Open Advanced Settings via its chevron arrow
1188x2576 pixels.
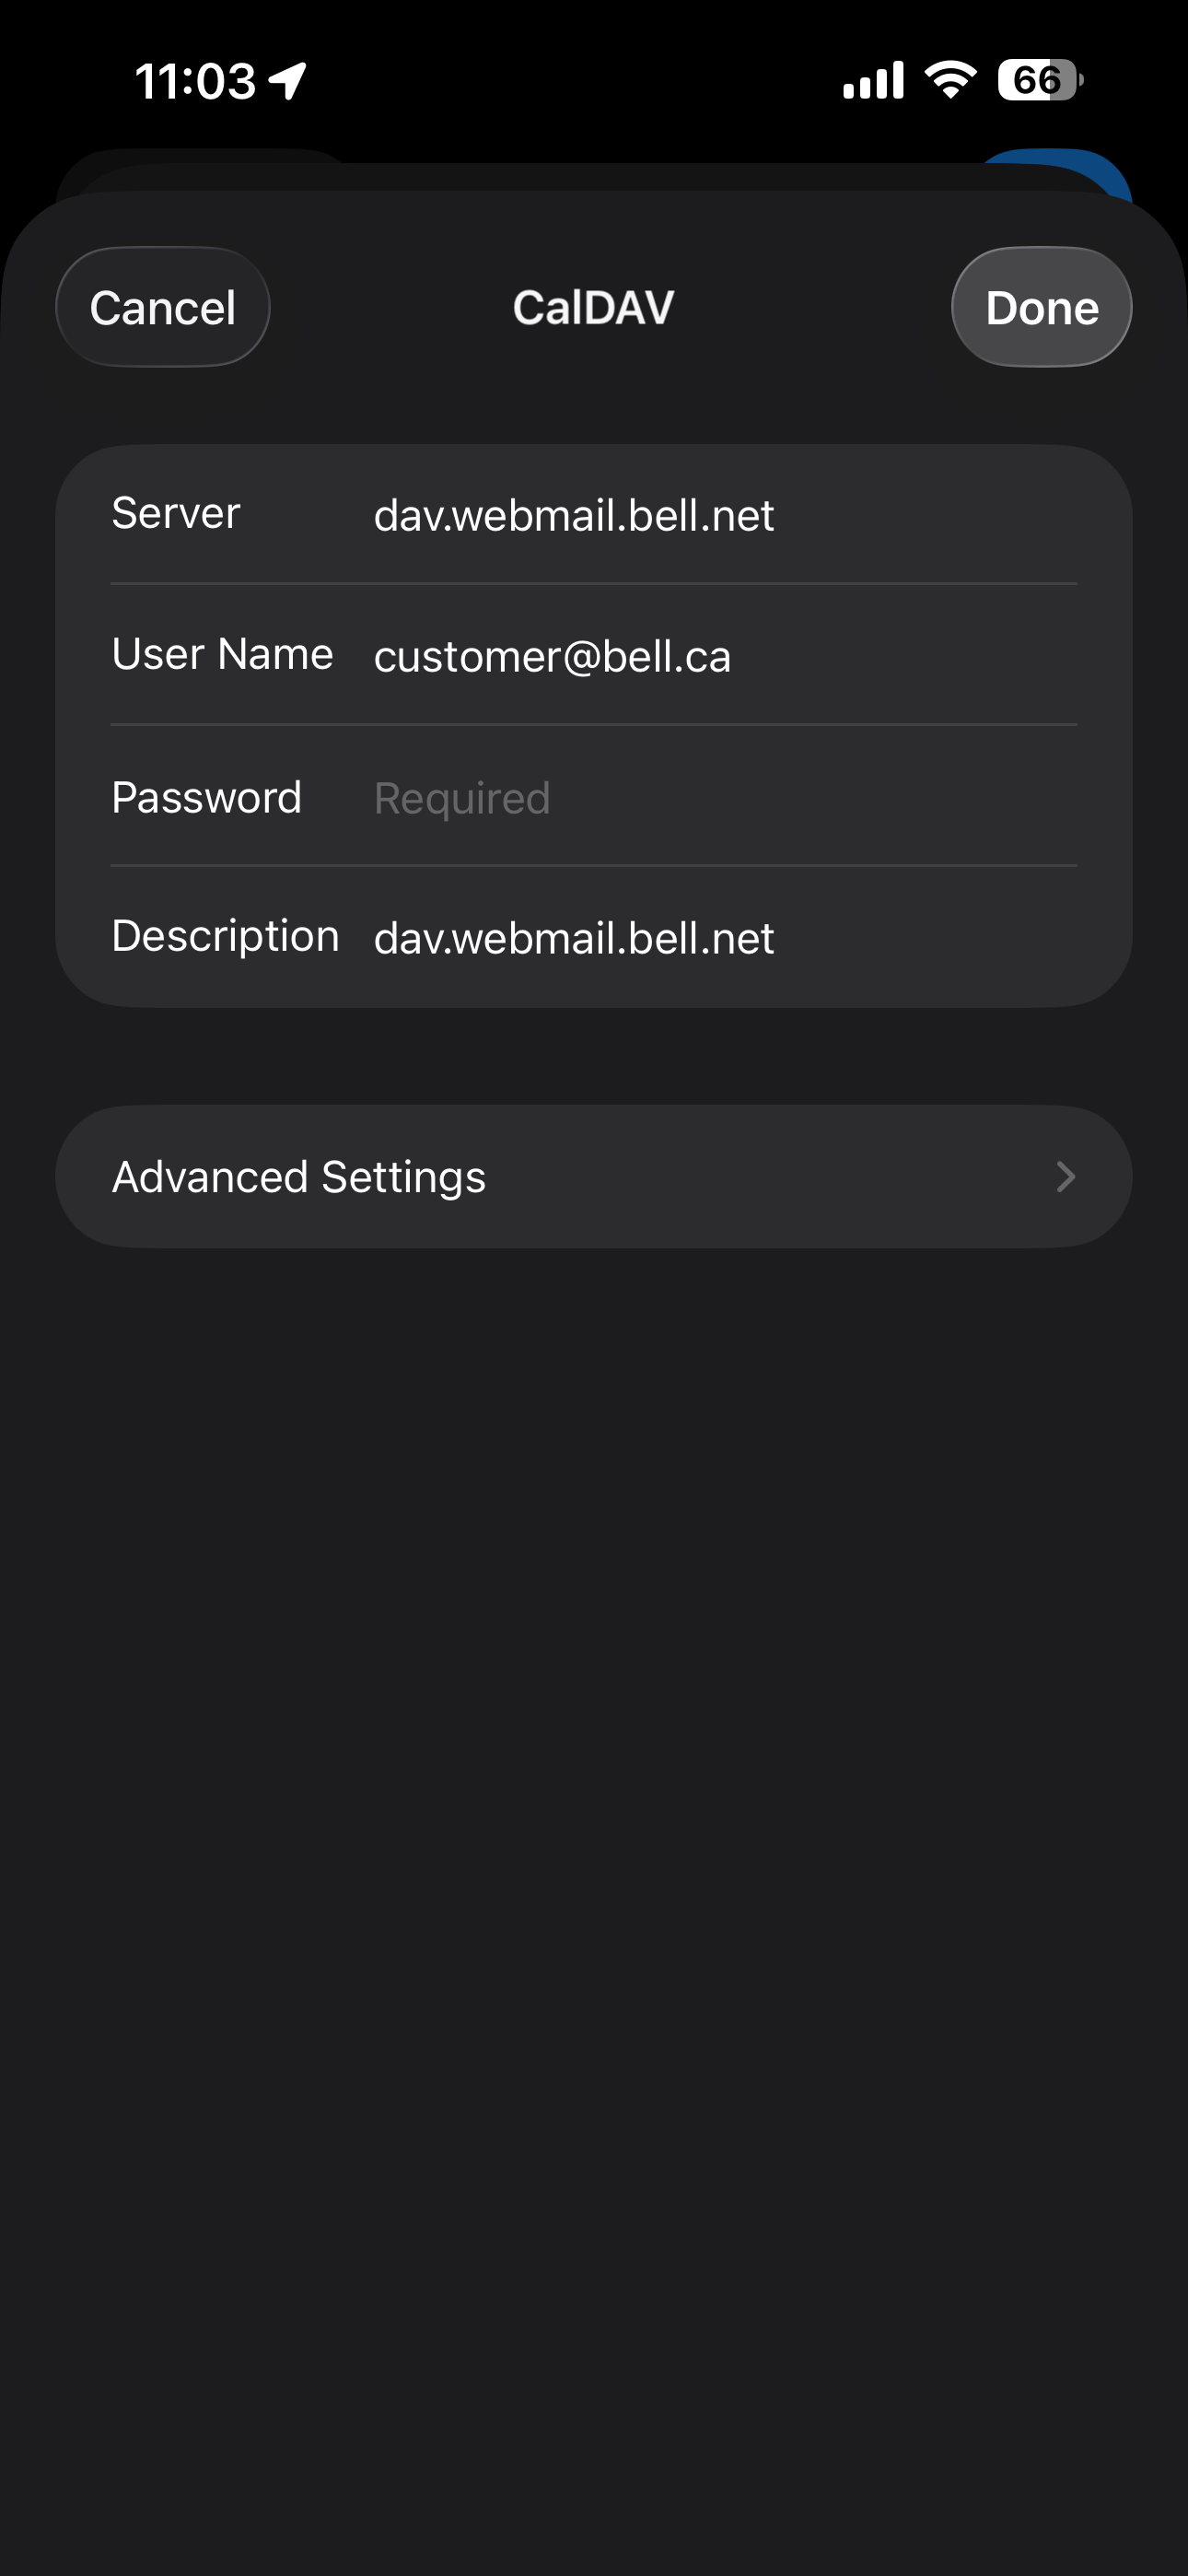(x=1065, y=1177)
